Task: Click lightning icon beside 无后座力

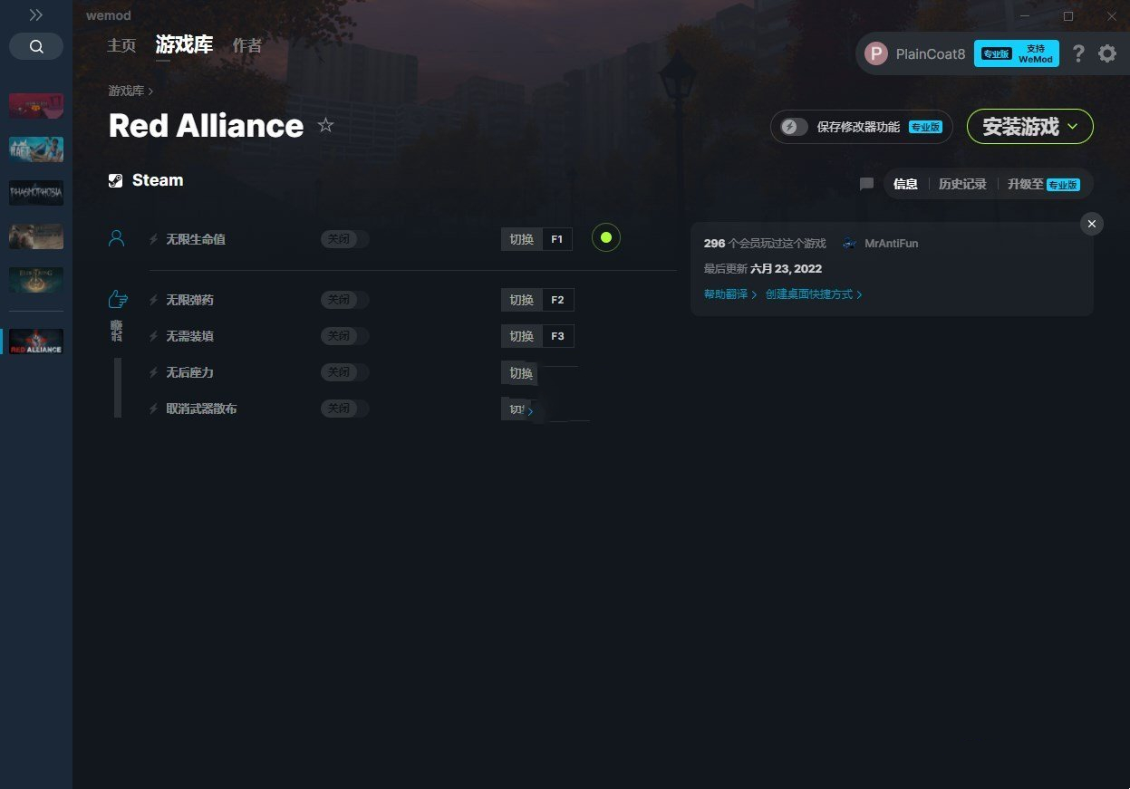Action: point(154,372)
